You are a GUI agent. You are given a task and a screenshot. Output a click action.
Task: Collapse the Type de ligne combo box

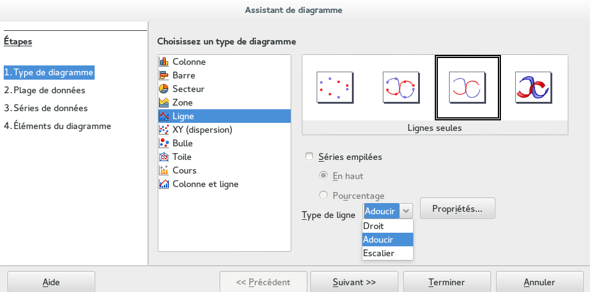pos(406,211)
